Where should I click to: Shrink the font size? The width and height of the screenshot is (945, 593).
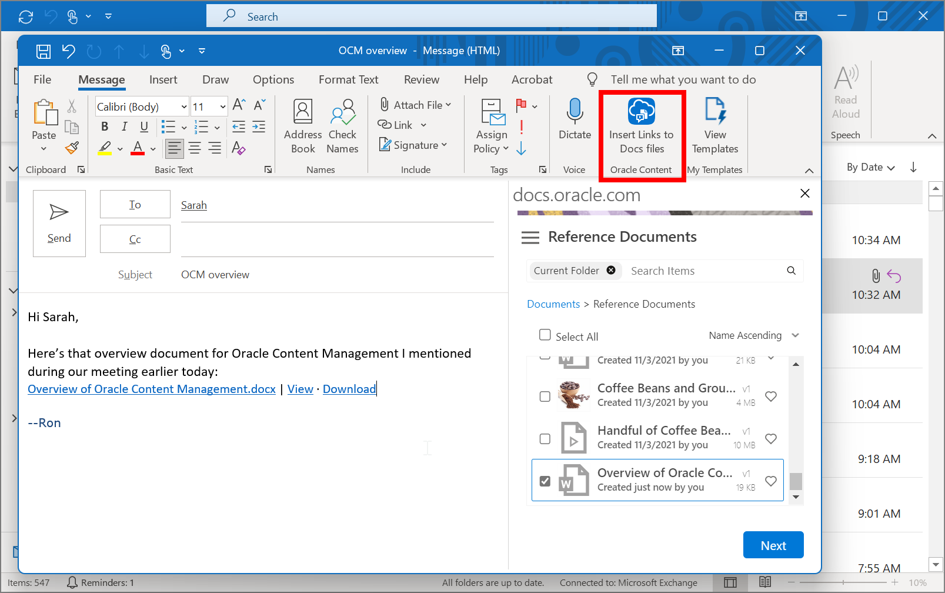tap(259, 105)
